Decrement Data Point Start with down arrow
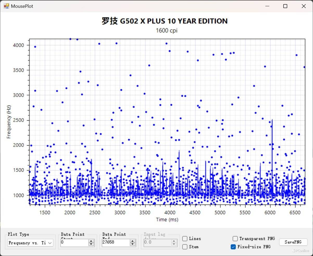 click(91, 244)
